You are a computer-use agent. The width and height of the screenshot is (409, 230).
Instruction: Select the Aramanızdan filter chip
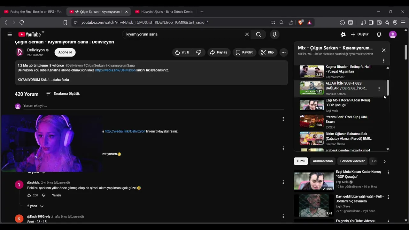click(x=323, y=161)
